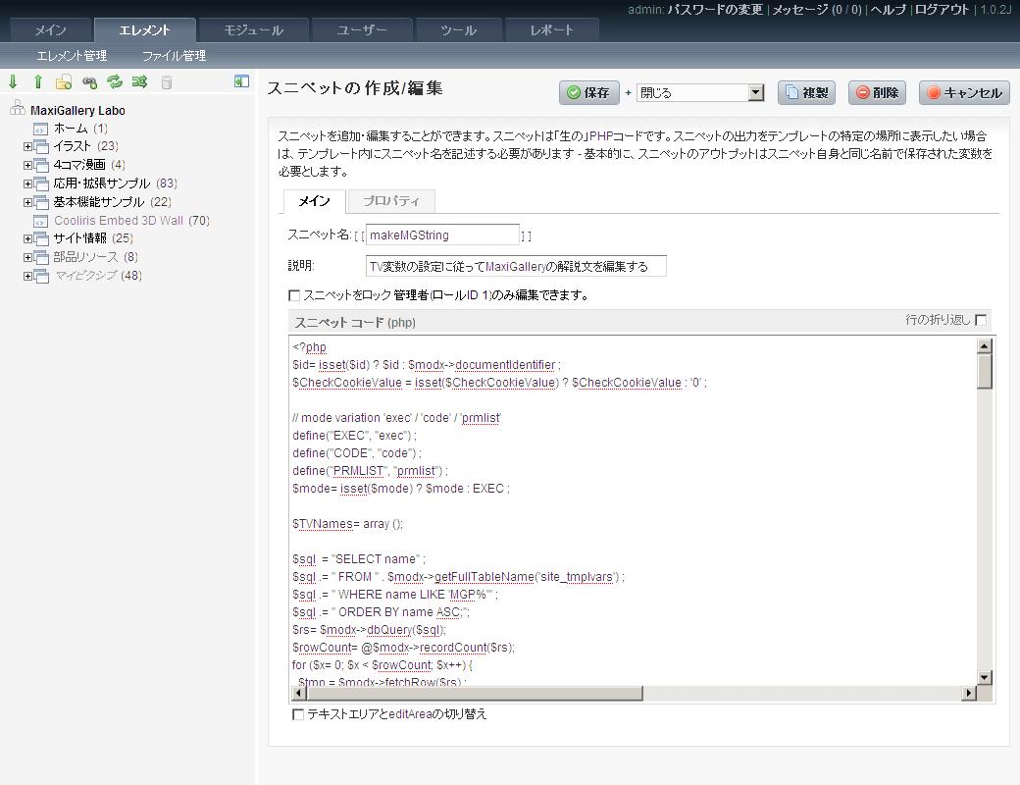The image size is (1020, 785).
Task: Click the 保存 save button
Action: [588, 93]
